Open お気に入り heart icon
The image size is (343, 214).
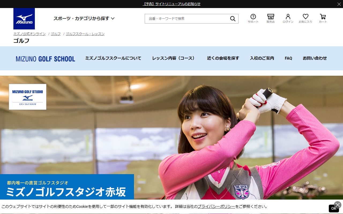(305, 18)
